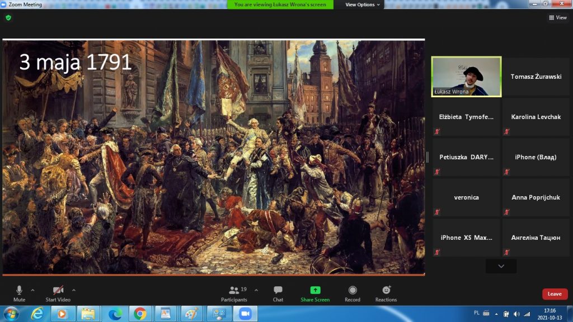Launch Google Chrome from the taskbar
573x322 pixels.
click(140, 314)
